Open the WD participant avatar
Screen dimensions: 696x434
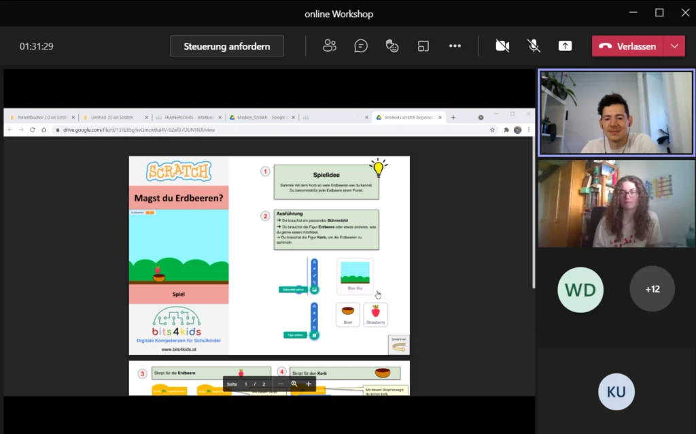pyautogui.click(x=580, y=290)
